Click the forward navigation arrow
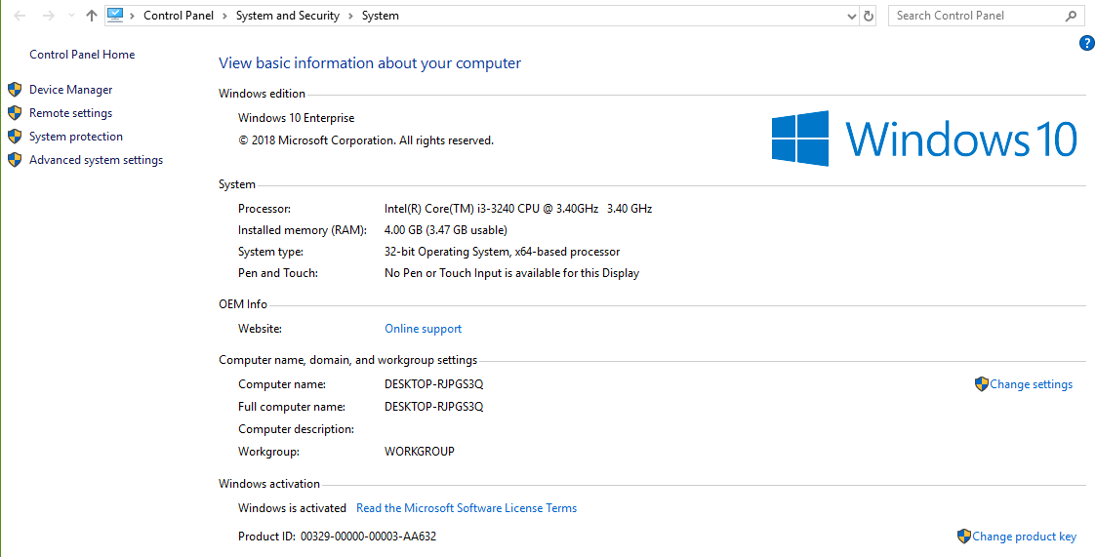The height and width of the screenshot is (557, 1096). pos(48,16)
